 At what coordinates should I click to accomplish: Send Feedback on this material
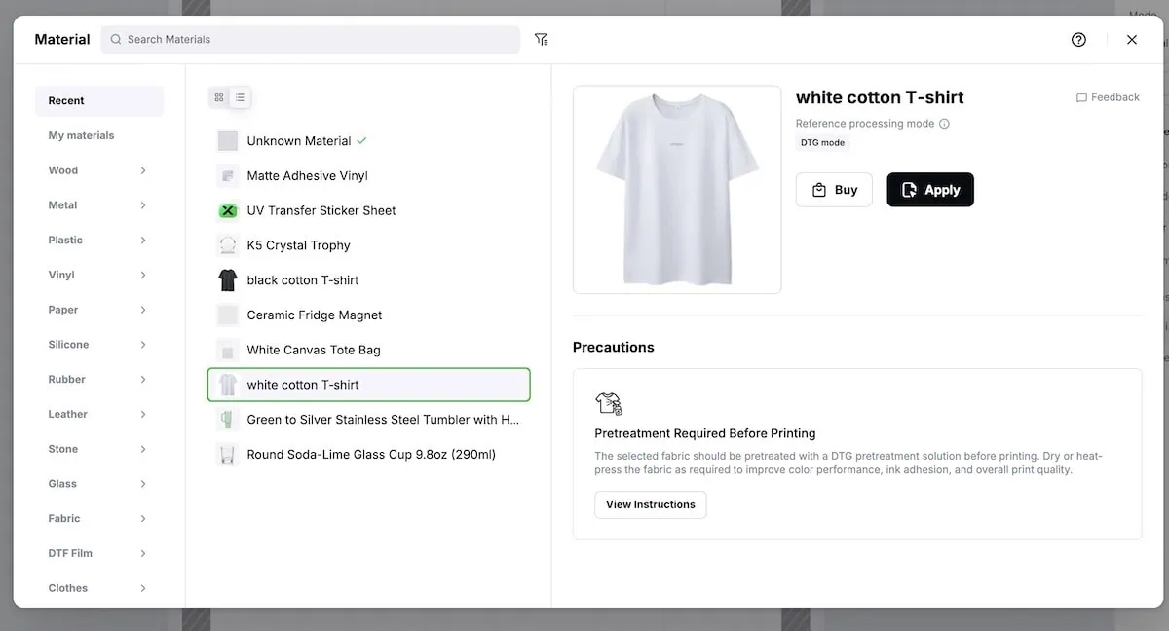pyautogui.click(x=1108, y=97)
